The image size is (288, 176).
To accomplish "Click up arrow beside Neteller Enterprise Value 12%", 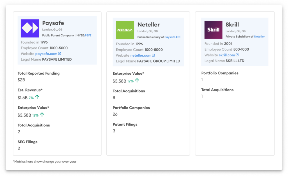I will point(137,80).
